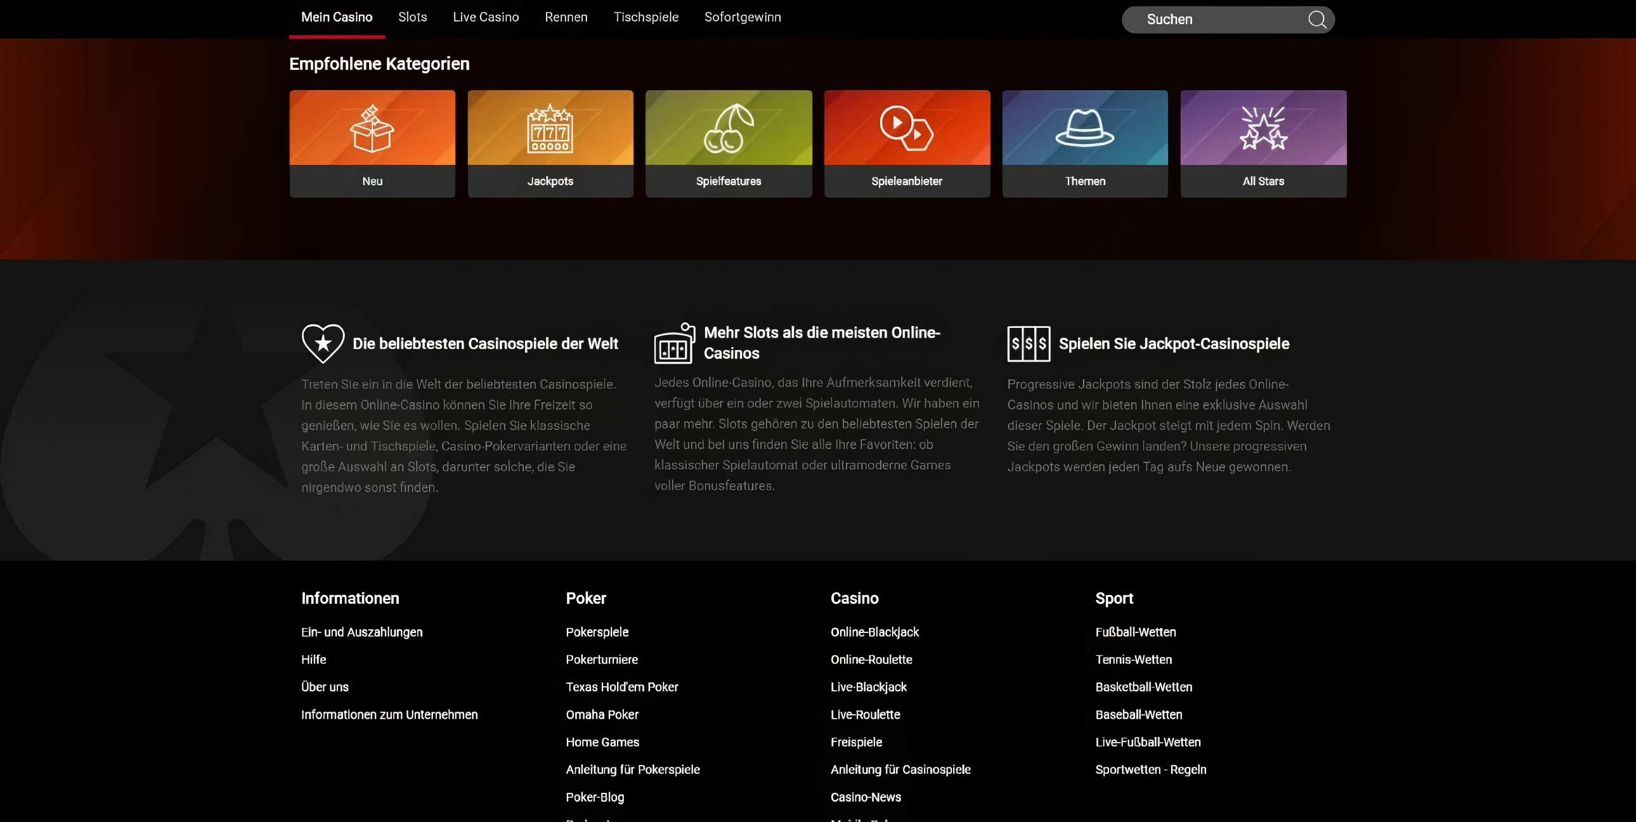This screenshot has height=822, width=1636.
Task: Open the Spieleanbieter play-button icon
Action: point(906,129)
